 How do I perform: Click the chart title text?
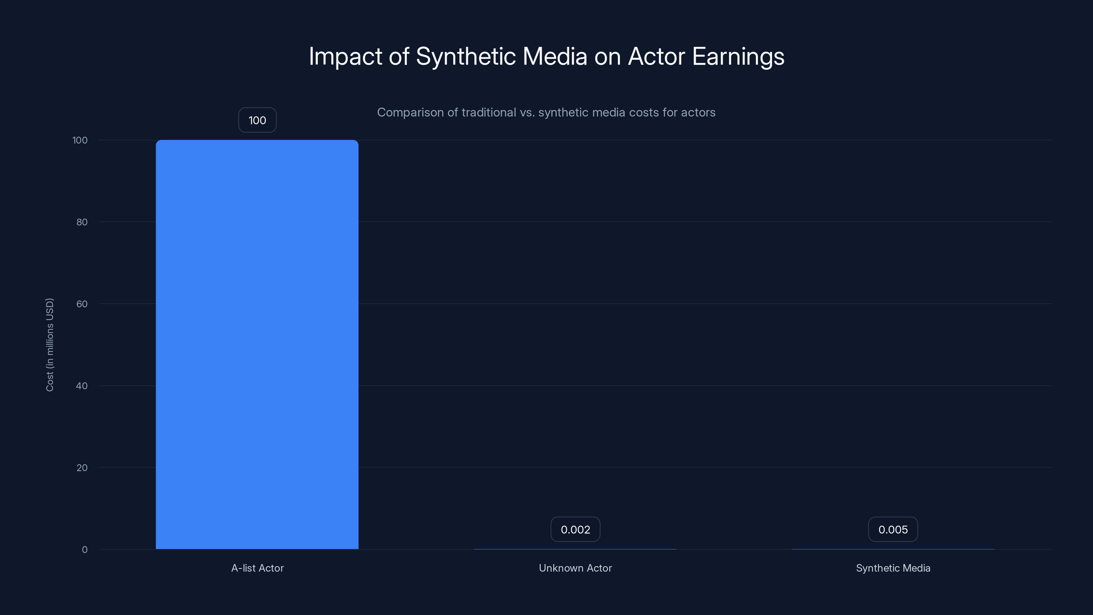click(546, 56)
